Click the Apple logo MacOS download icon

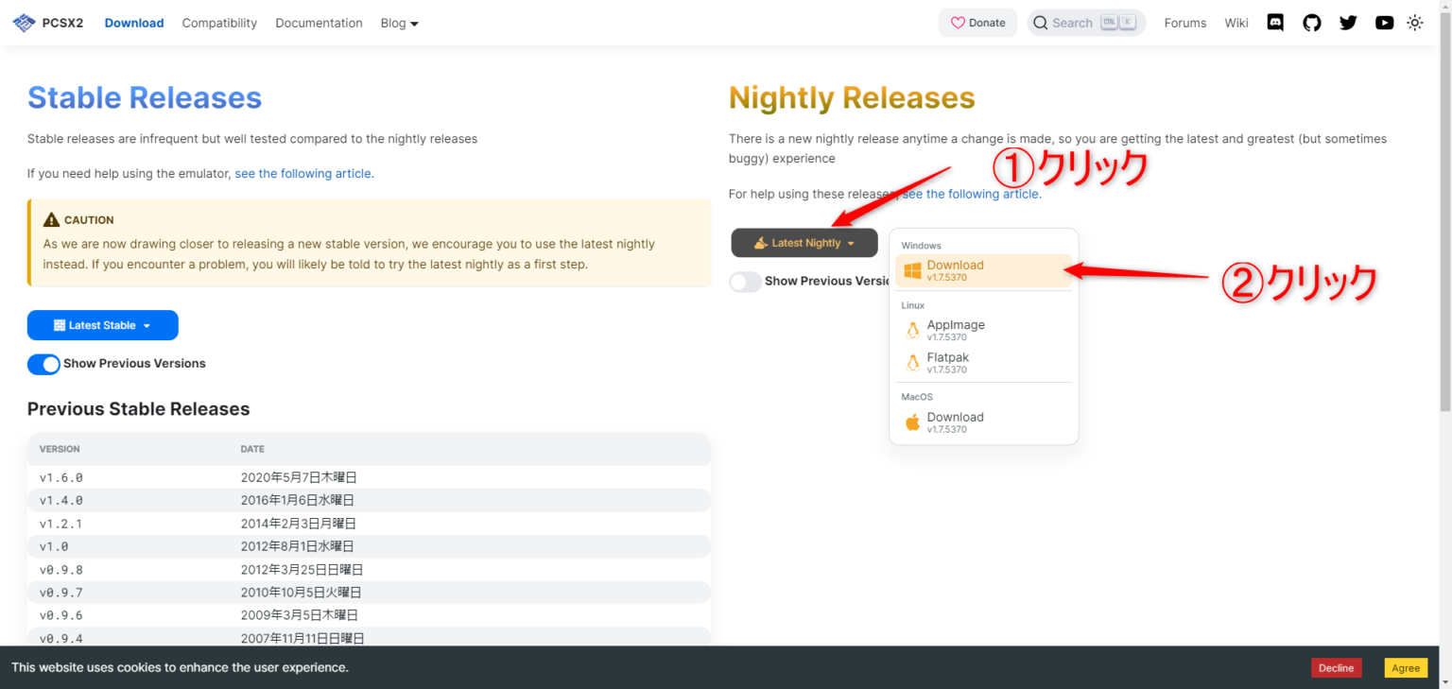click(912, 422)
